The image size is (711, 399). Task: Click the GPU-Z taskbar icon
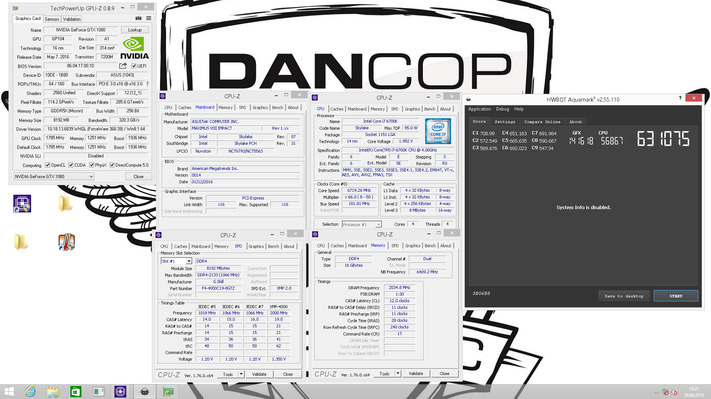(x=168, y=392)
